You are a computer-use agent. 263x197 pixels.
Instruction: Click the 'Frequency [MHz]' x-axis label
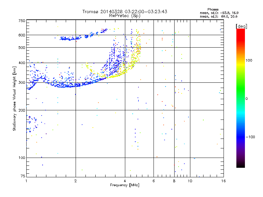[x=125, y=185]
